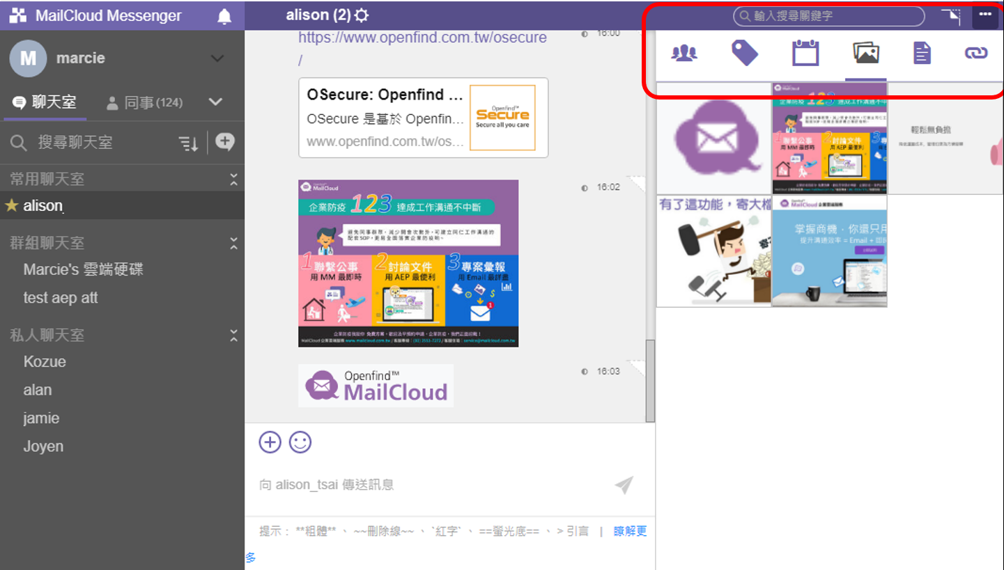Click the MailCloud Messenger logo icon
The height and width of the screenshot is (570, 1004).
(18, 16)
